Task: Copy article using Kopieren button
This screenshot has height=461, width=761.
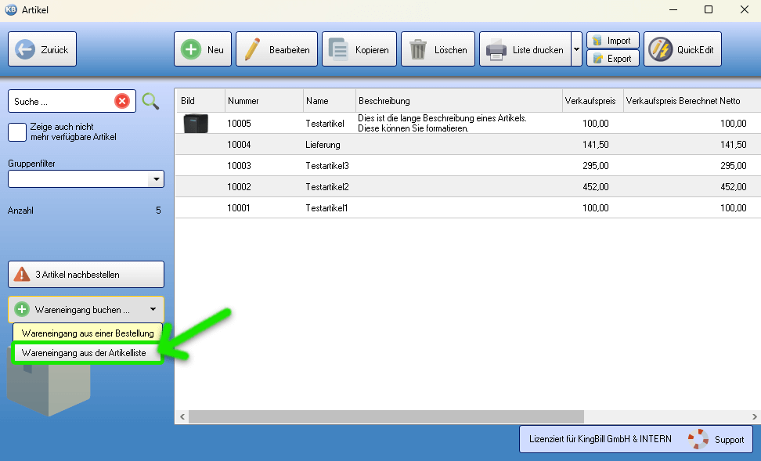Action: (359, 49)
